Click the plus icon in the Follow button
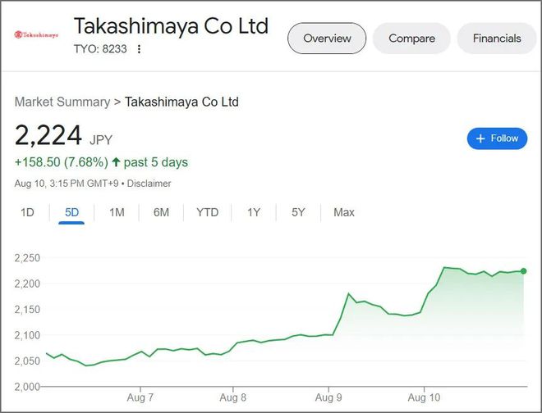 (x=480, y=138)
